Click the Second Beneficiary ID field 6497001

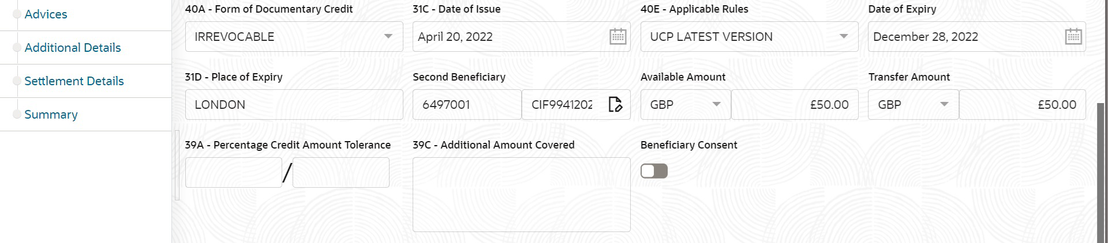tap(466, 105)
